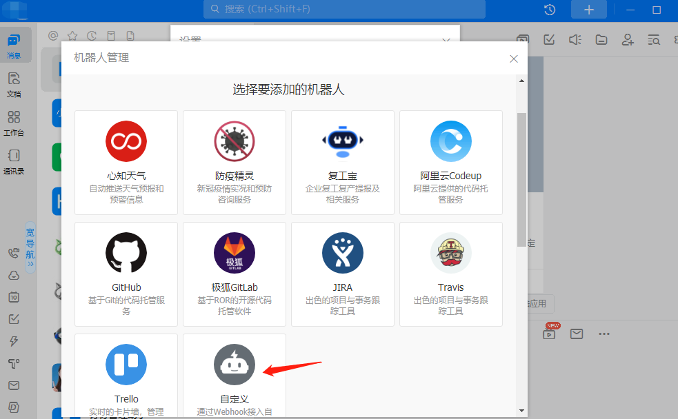The image size is (678, 419).
Task: Open 工作台 in the left sidebar
Action: click(14, 123)
